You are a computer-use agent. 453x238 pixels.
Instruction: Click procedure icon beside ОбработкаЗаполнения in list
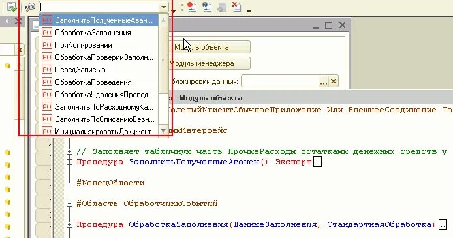[x=47, y=33]
